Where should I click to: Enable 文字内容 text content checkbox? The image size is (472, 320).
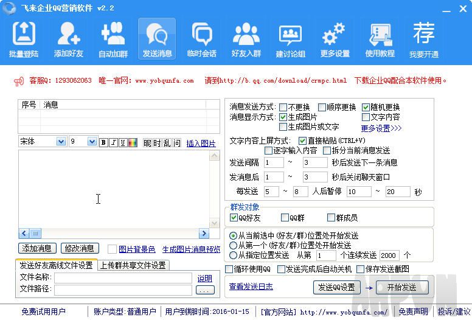(x=366, y=117)
